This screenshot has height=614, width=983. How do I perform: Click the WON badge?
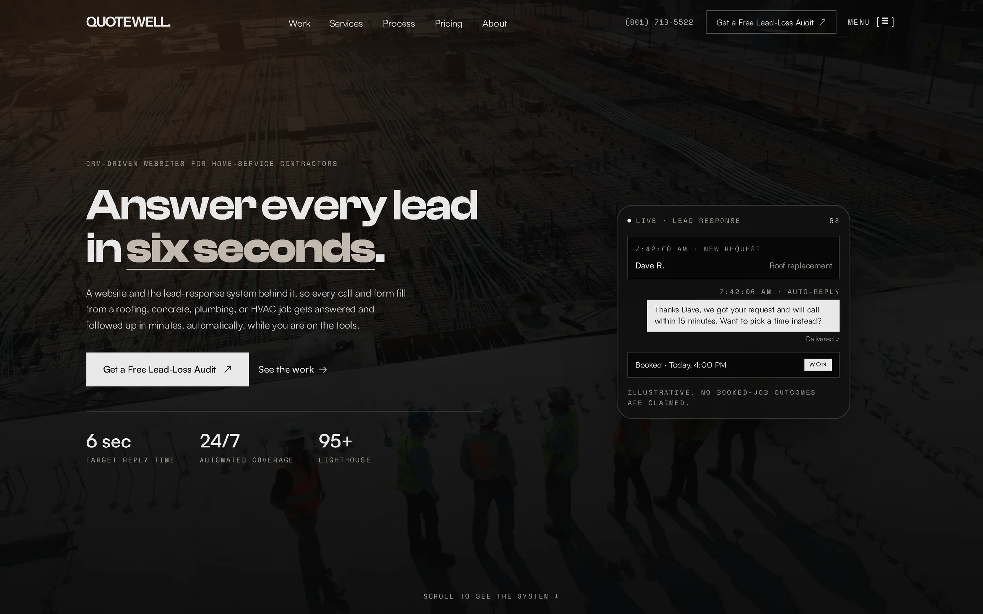818,364
